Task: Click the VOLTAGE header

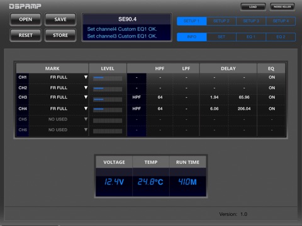Action: coord(114,162)
